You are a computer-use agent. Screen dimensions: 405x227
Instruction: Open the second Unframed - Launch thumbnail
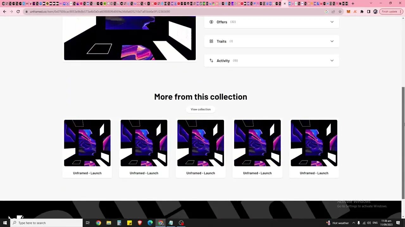(x=144, y=143)
